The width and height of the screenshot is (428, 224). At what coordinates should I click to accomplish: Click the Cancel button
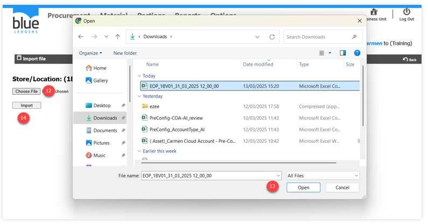342,187
